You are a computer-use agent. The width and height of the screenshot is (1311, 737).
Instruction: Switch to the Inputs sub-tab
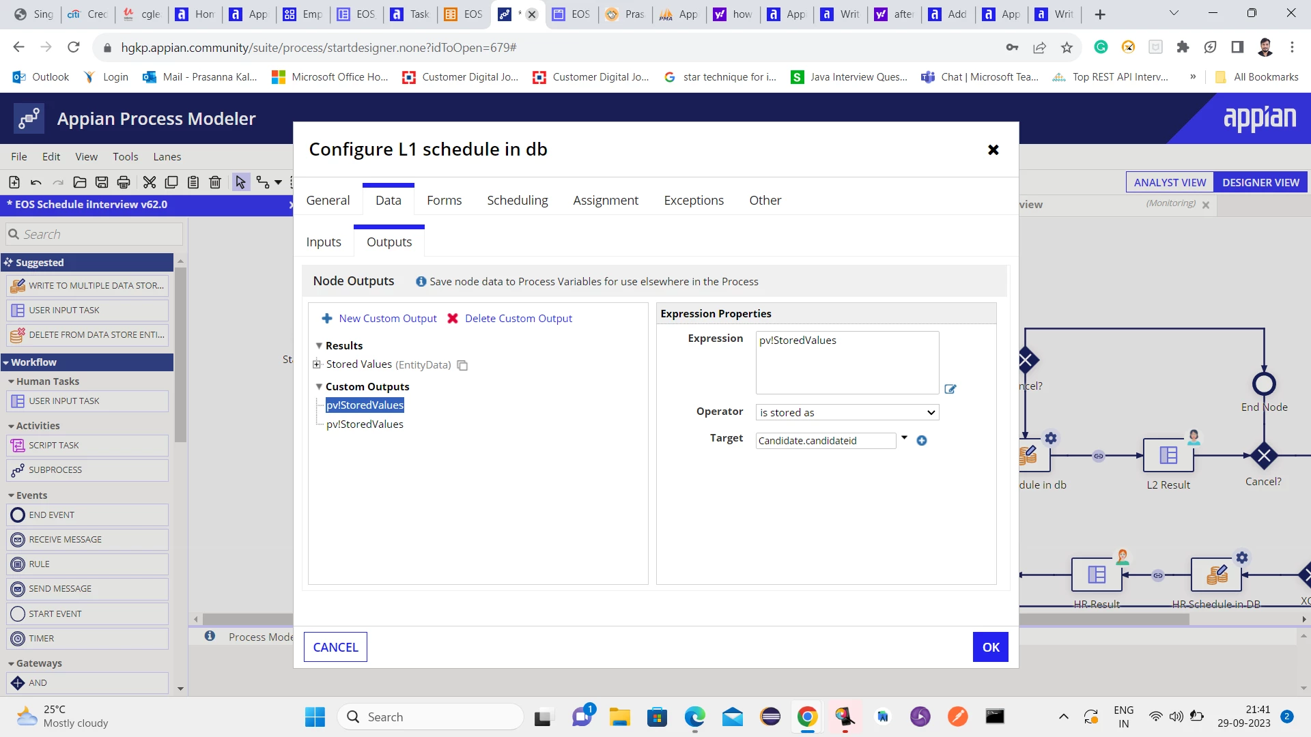pos(324,242)
